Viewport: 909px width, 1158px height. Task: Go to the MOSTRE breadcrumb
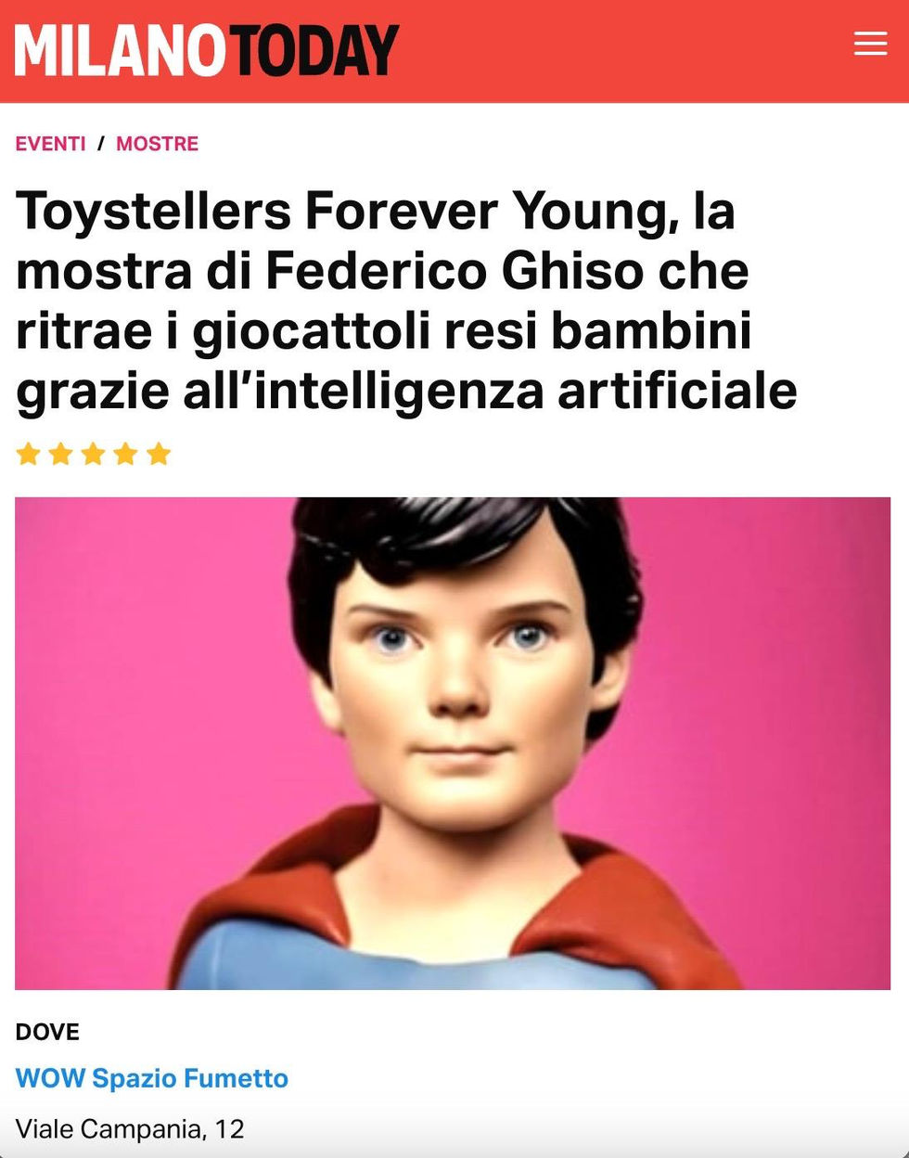(157, 144)
